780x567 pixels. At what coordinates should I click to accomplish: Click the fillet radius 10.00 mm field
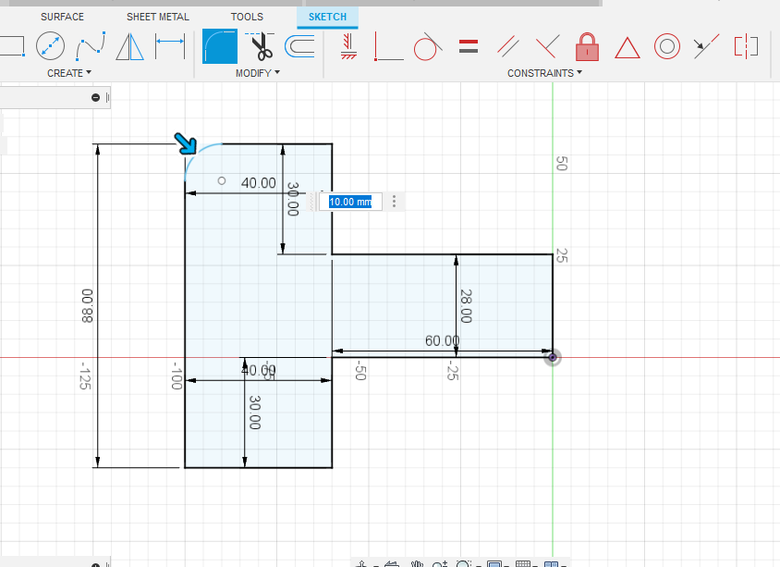350,202
